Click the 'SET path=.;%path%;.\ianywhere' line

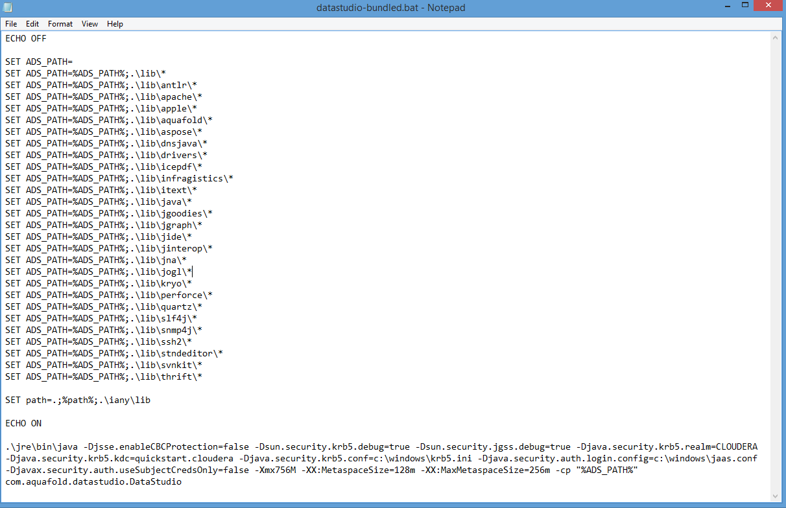coord(78,400)
